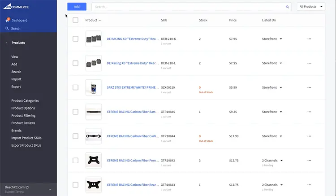Check the XTR10843 product checkbox

(75, 185)
